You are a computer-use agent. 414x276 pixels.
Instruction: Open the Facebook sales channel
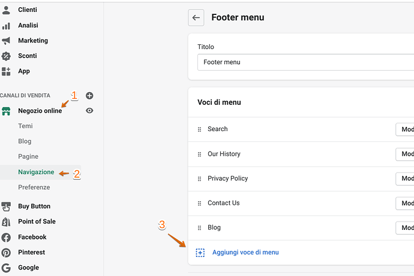click(x=32, y=237)
